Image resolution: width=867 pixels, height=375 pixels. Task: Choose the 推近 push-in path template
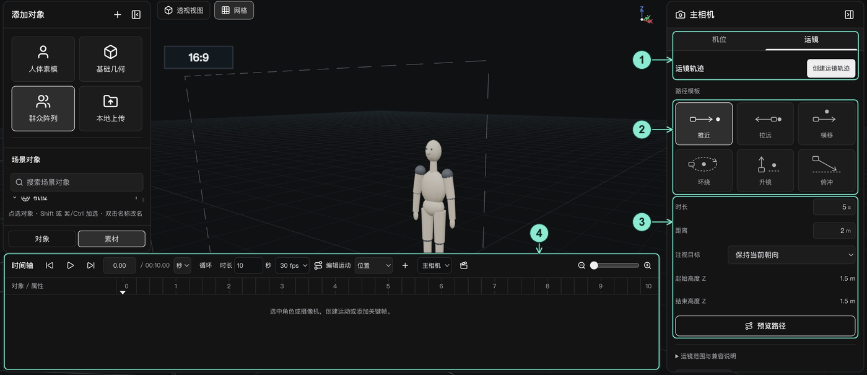tap(704, 124)
